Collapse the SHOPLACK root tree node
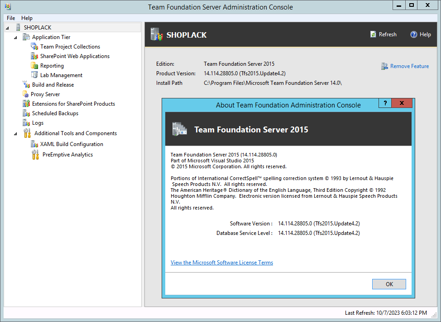 click(8, 28)
